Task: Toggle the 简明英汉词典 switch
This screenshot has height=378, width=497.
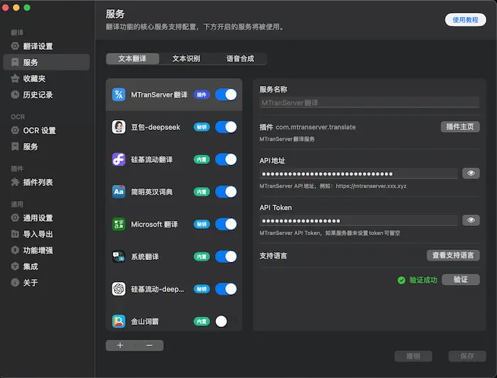Action: (x=226, y=192)
